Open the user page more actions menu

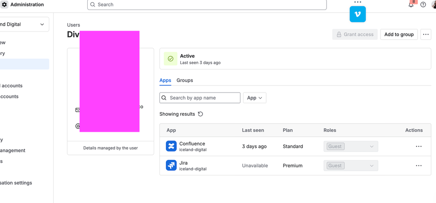[x=426, y=34]
